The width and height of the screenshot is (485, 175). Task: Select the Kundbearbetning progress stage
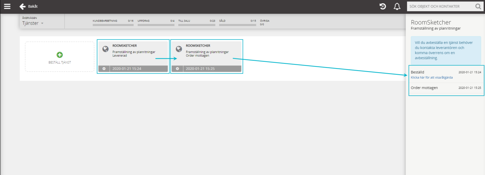113,23
